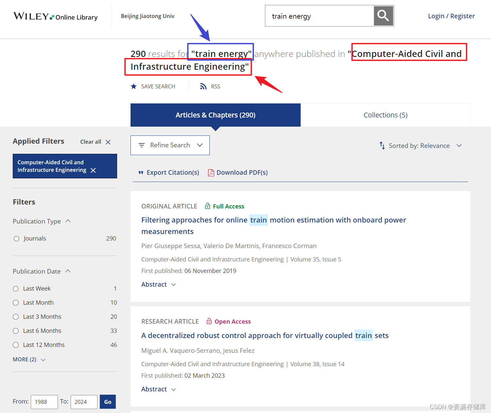Screen dimensions: 491x413
Task: Select Last 12 Months radio
Action: coord(16,345)
